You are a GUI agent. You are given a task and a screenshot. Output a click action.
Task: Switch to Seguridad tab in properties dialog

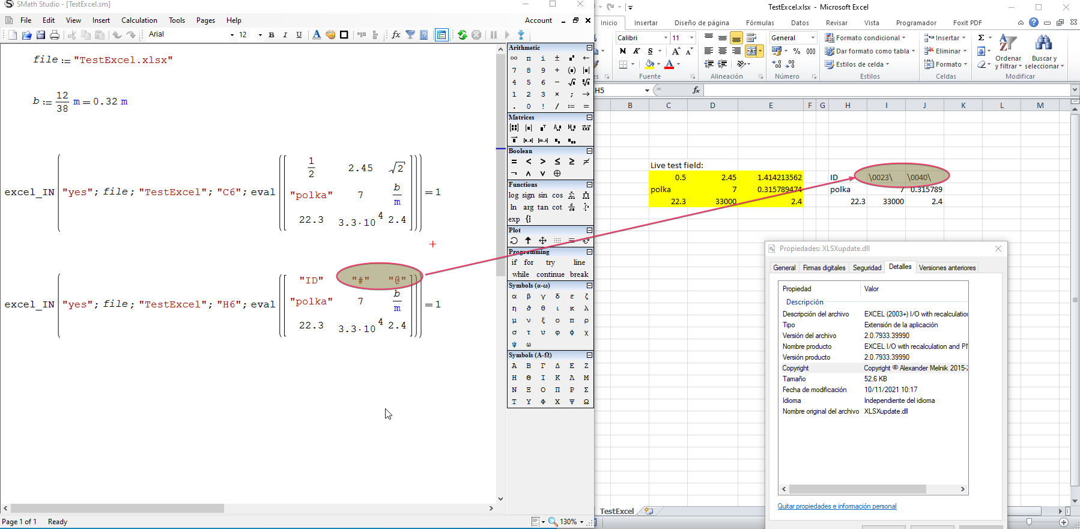tap(867, 268)
